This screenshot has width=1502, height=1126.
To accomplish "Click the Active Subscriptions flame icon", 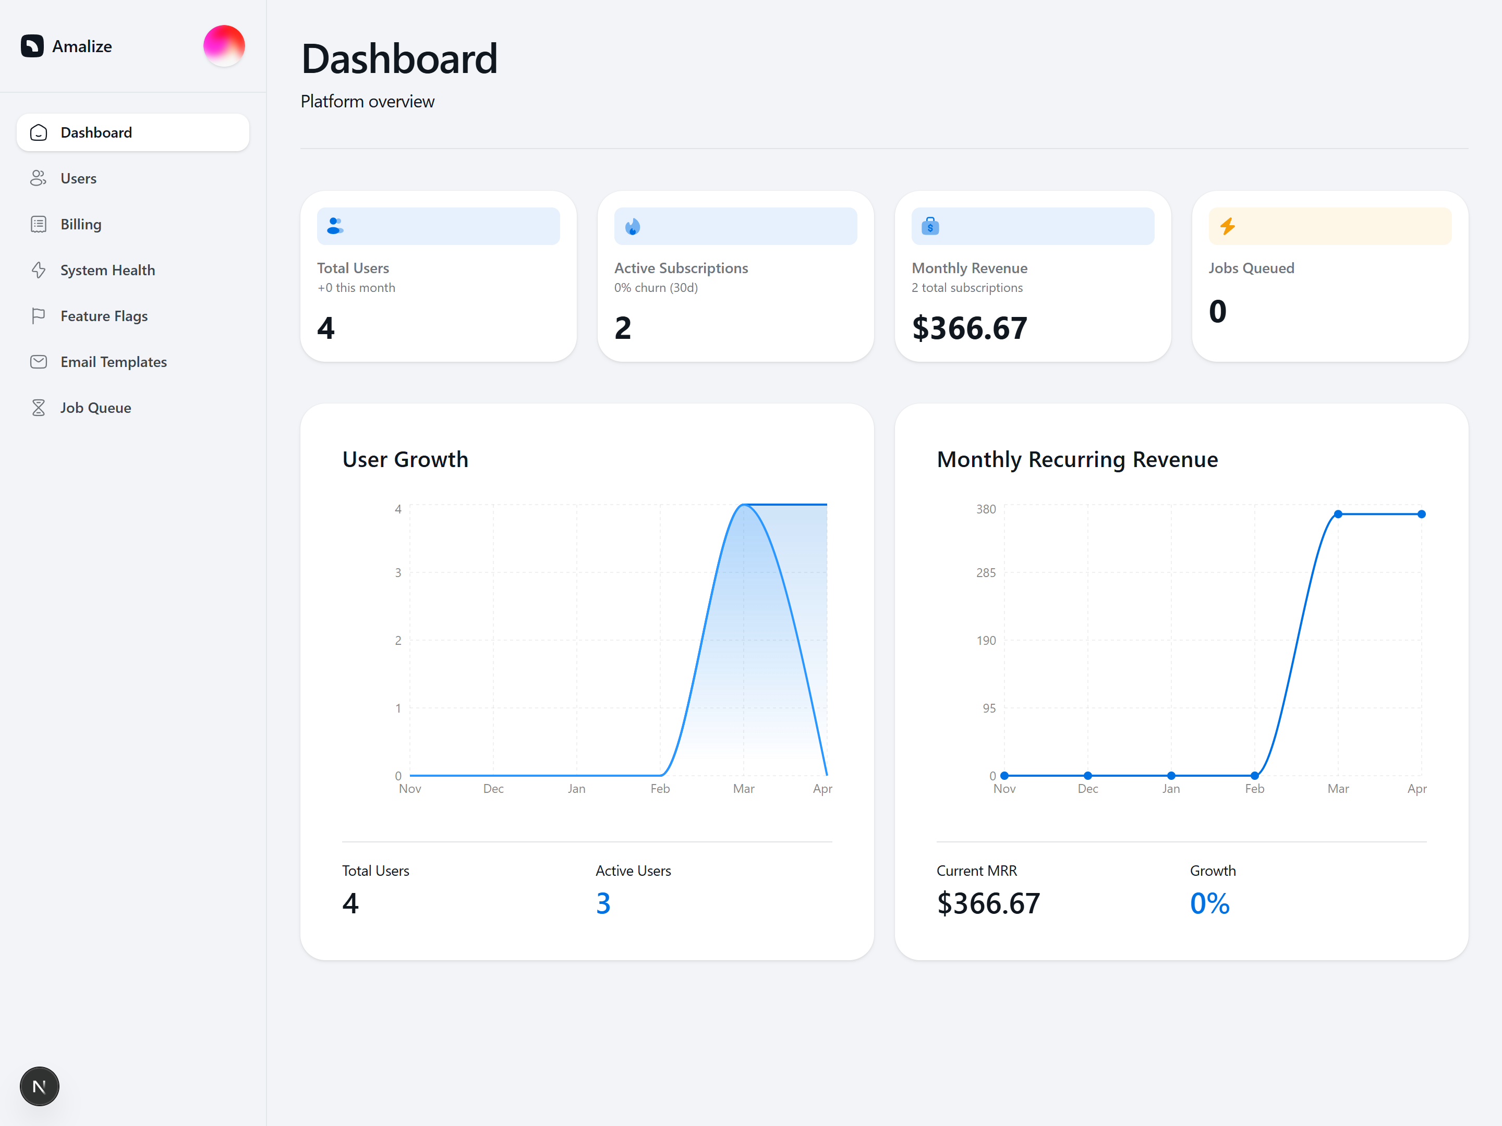I will pyautogui.click(x=632, y=226).
